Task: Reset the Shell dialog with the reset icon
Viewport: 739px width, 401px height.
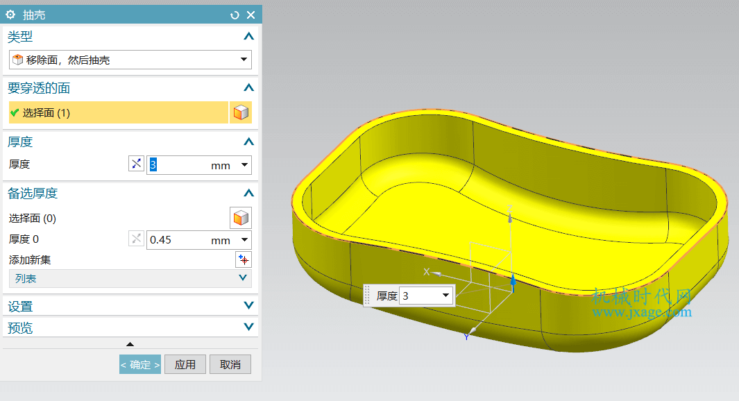Action: tap(235, 15)
